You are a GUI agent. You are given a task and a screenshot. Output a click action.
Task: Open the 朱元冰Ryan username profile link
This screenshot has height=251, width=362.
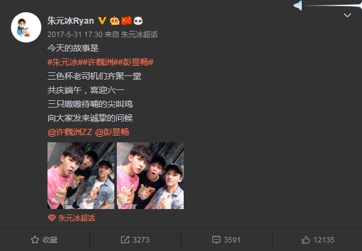[71, 21]
